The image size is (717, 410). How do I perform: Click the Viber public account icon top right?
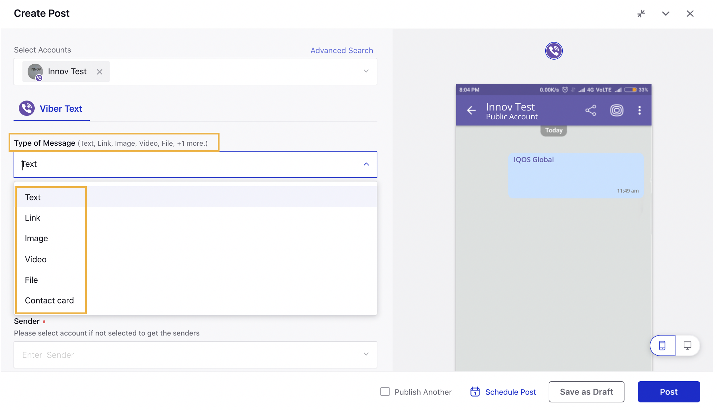pos(554,51)
